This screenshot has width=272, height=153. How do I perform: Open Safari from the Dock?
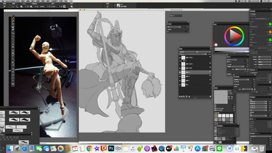point(24,148)
